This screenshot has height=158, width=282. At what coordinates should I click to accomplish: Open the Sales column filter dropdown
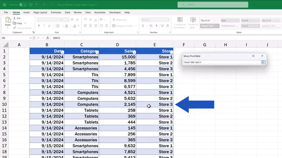pos(134,52)
